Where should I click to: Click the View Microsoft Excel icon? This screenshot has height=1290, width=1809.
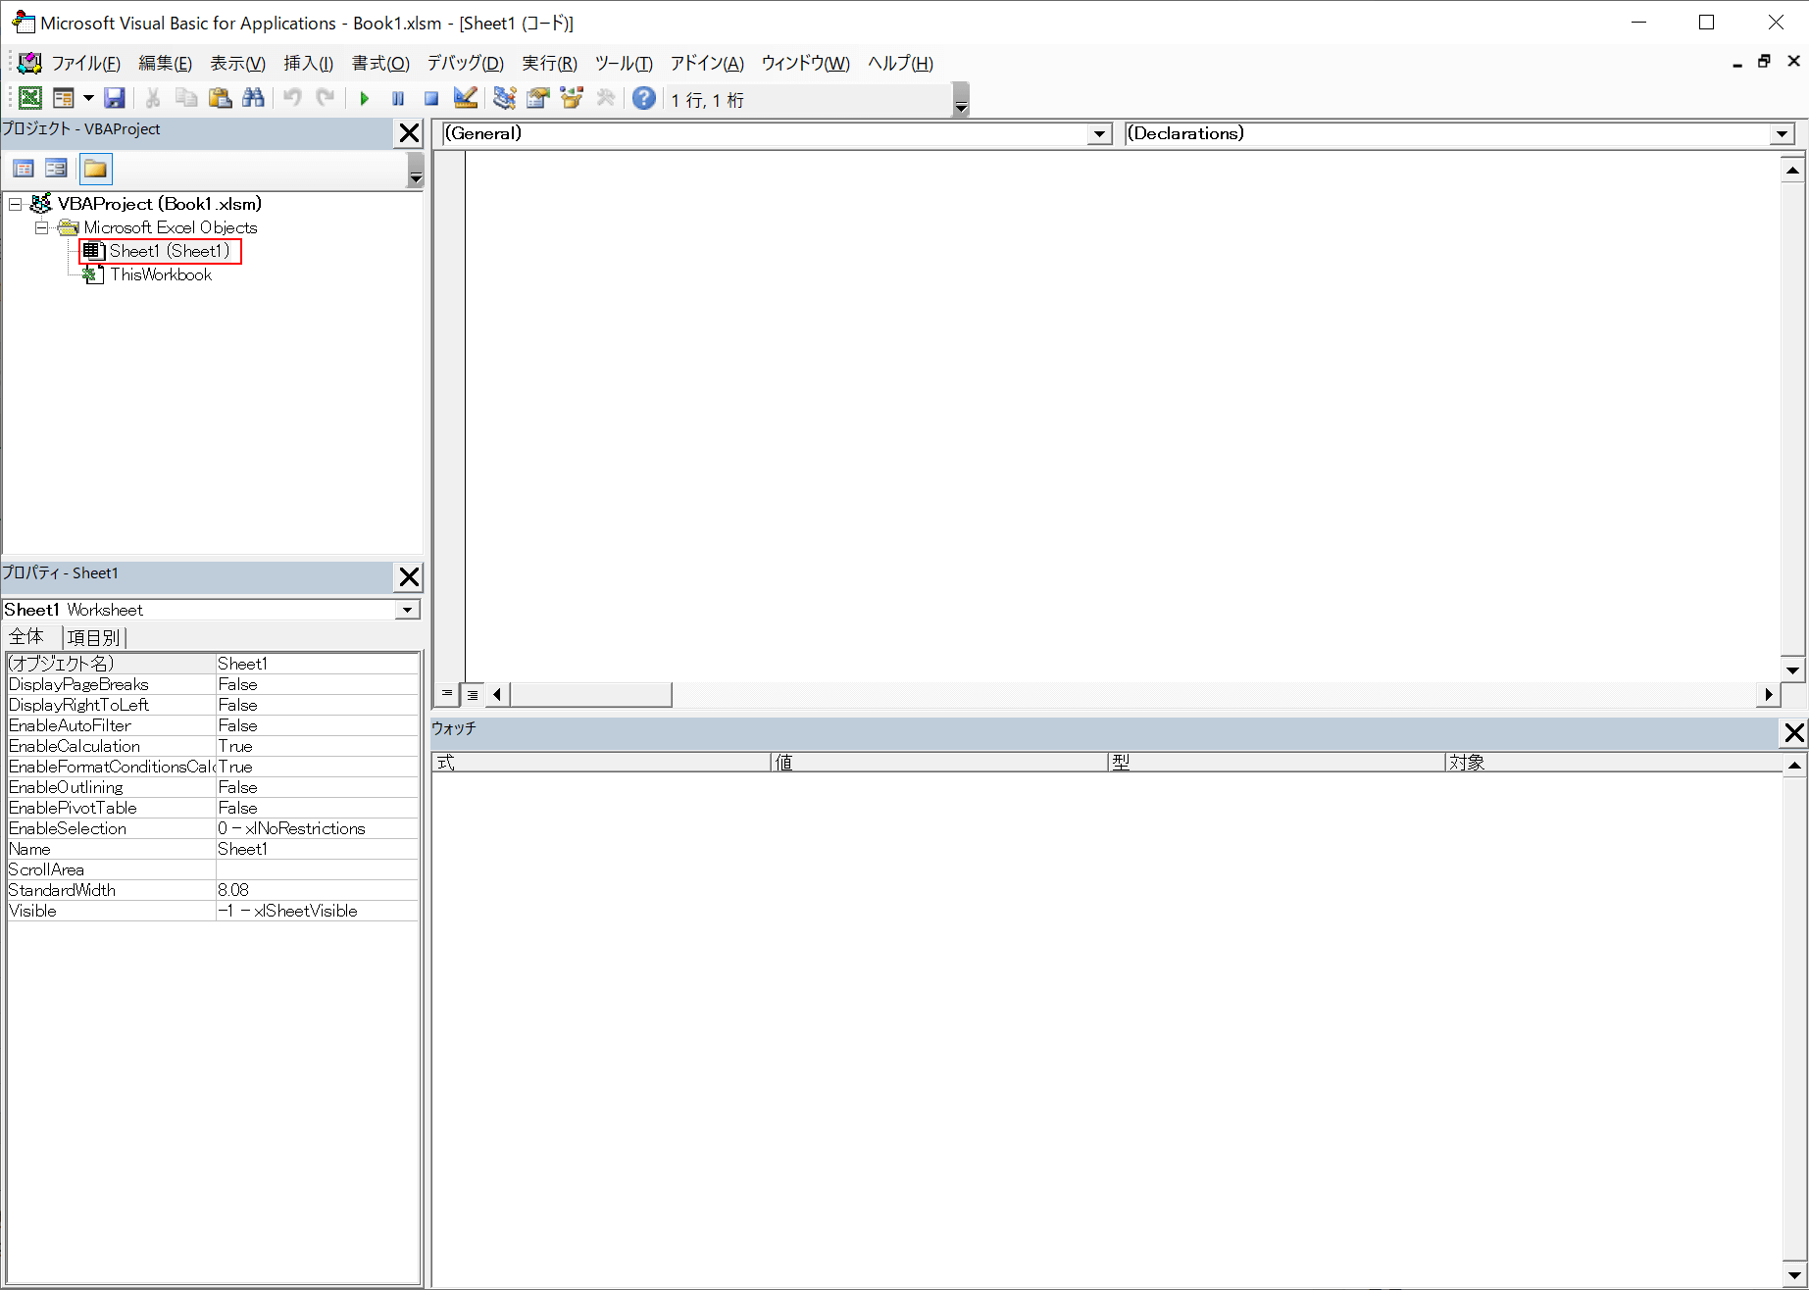click(30, 98)
